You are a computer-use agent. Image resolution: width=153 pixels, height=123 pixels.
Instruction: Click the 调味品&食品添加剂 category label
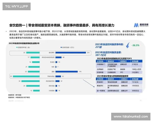point(48,57)
